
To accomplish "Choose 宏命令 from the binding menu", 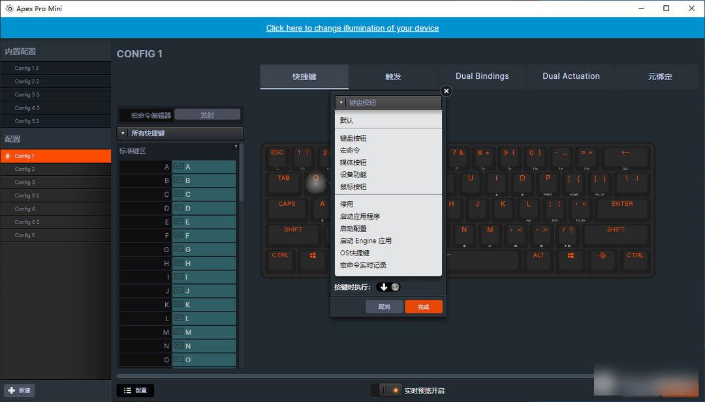I will 388,151.
